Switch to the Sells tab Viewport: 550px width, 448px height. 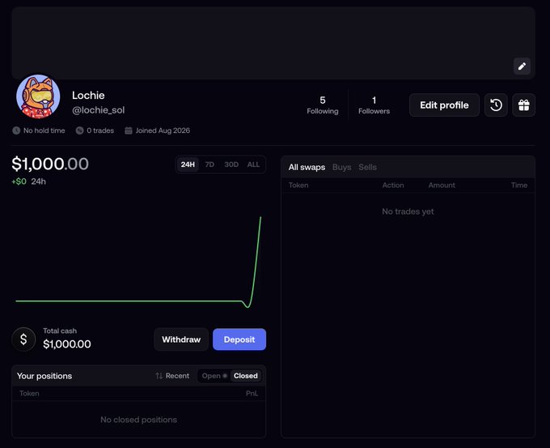click(x=367, y=167)
